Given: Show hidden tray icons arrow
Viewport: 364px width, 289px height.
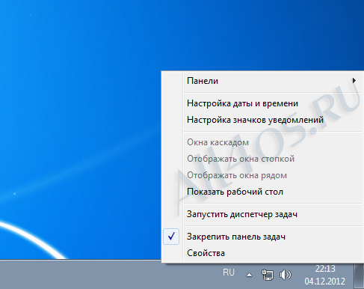Looking at the screenshot, I should click(x=249, y=275).
